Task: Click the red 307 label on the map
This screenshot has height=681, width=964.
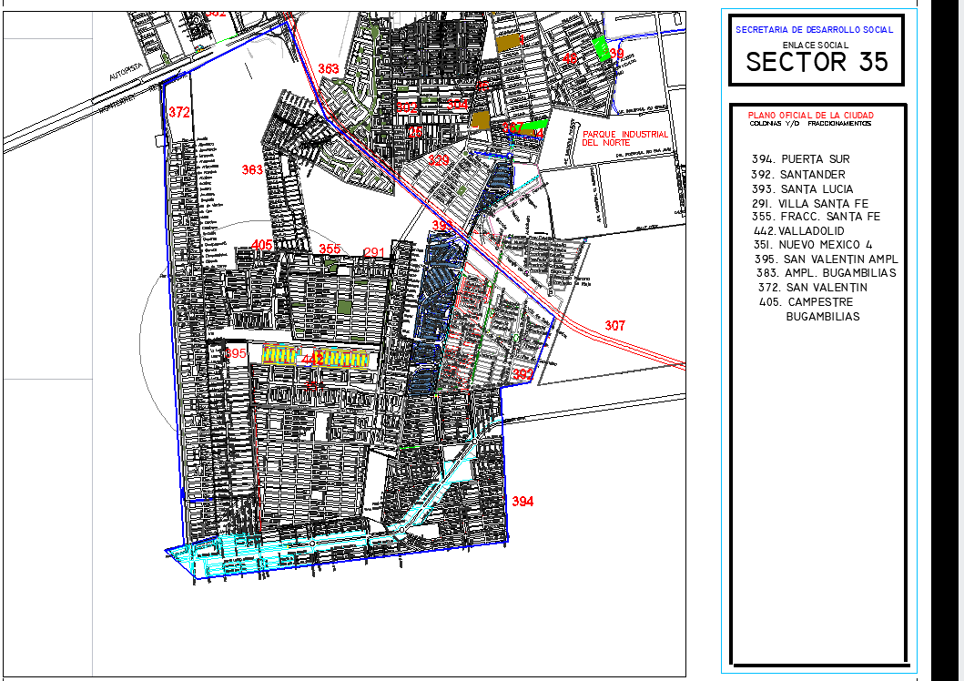Action: click(x=615, y=326)
